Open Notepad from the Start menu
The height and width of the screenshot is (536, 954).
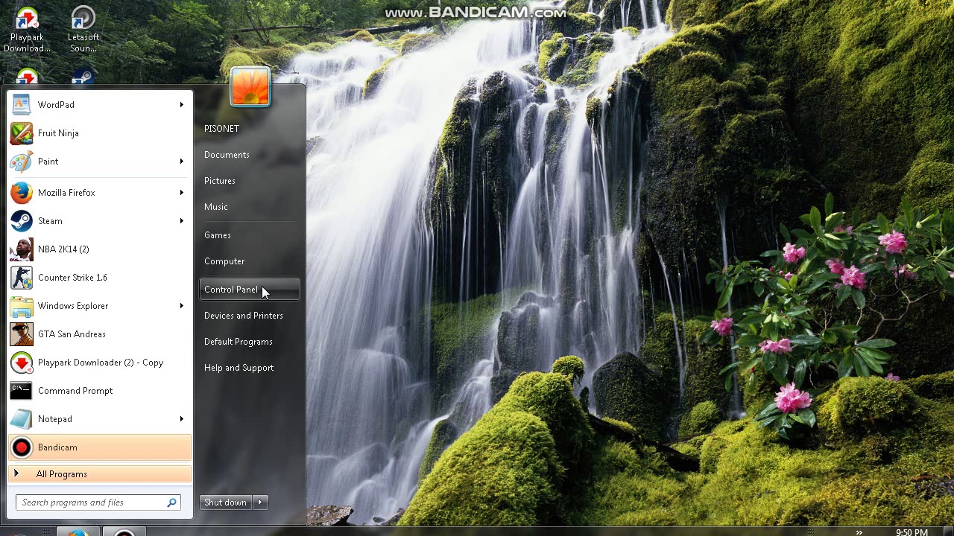coord(100,419)
